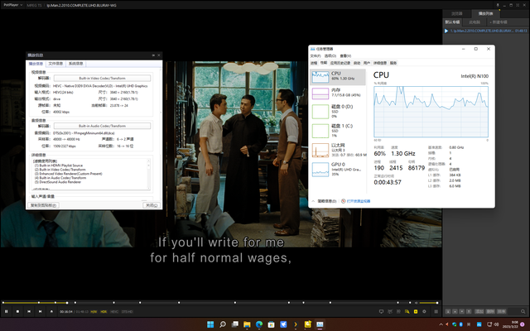Select the playlist tab in side panel
The width and height of the screenshot is (530, 331).
click(x=485, y=13)
